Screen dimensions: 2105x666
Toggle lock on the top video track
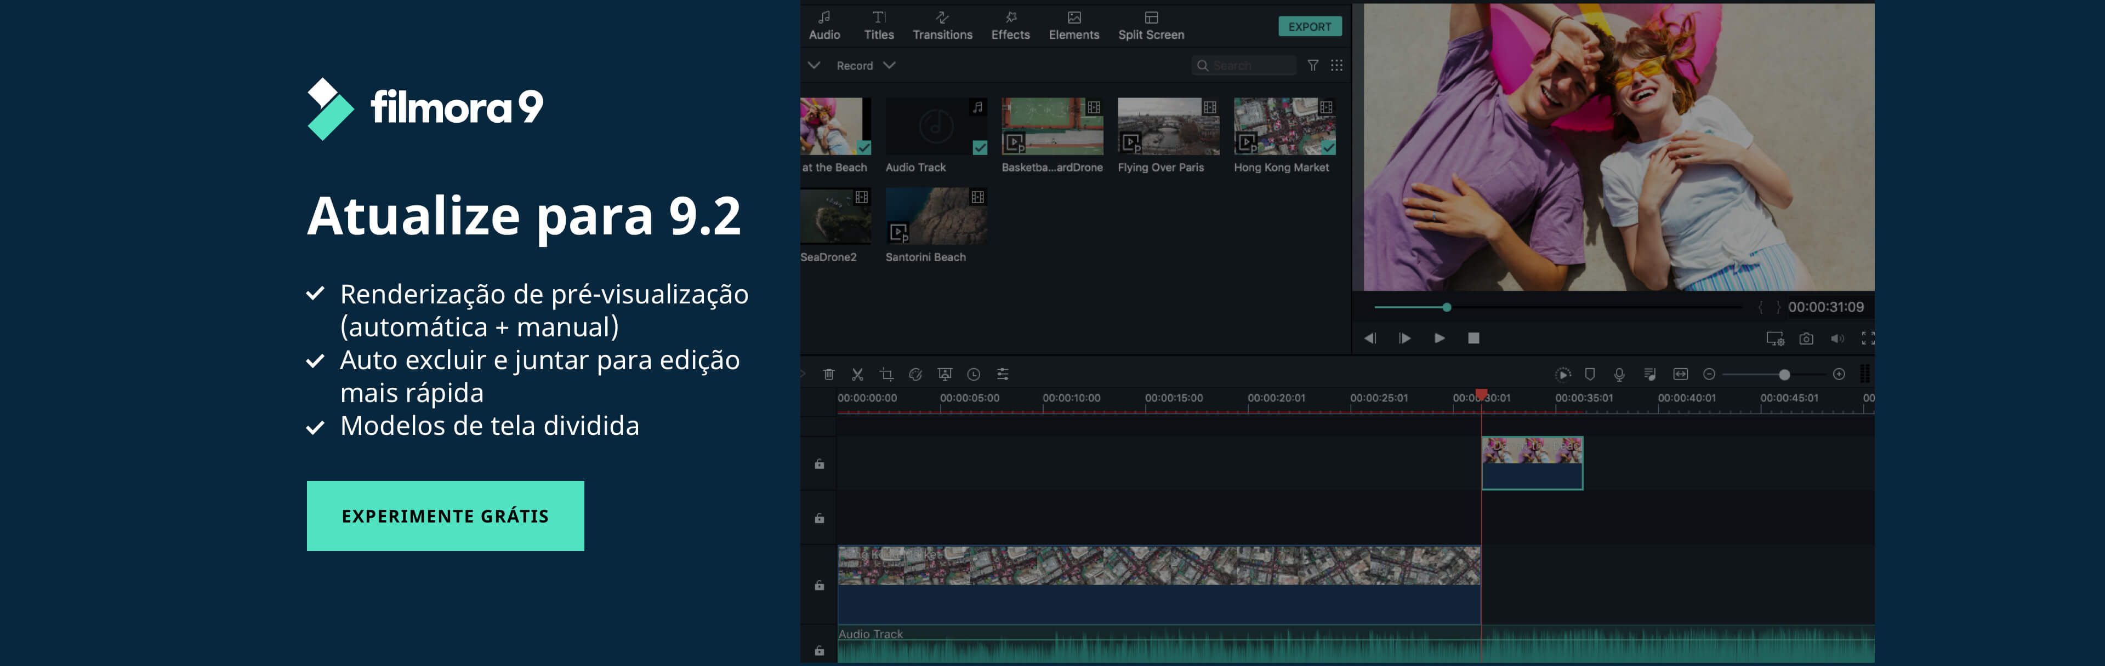(819, 463)
